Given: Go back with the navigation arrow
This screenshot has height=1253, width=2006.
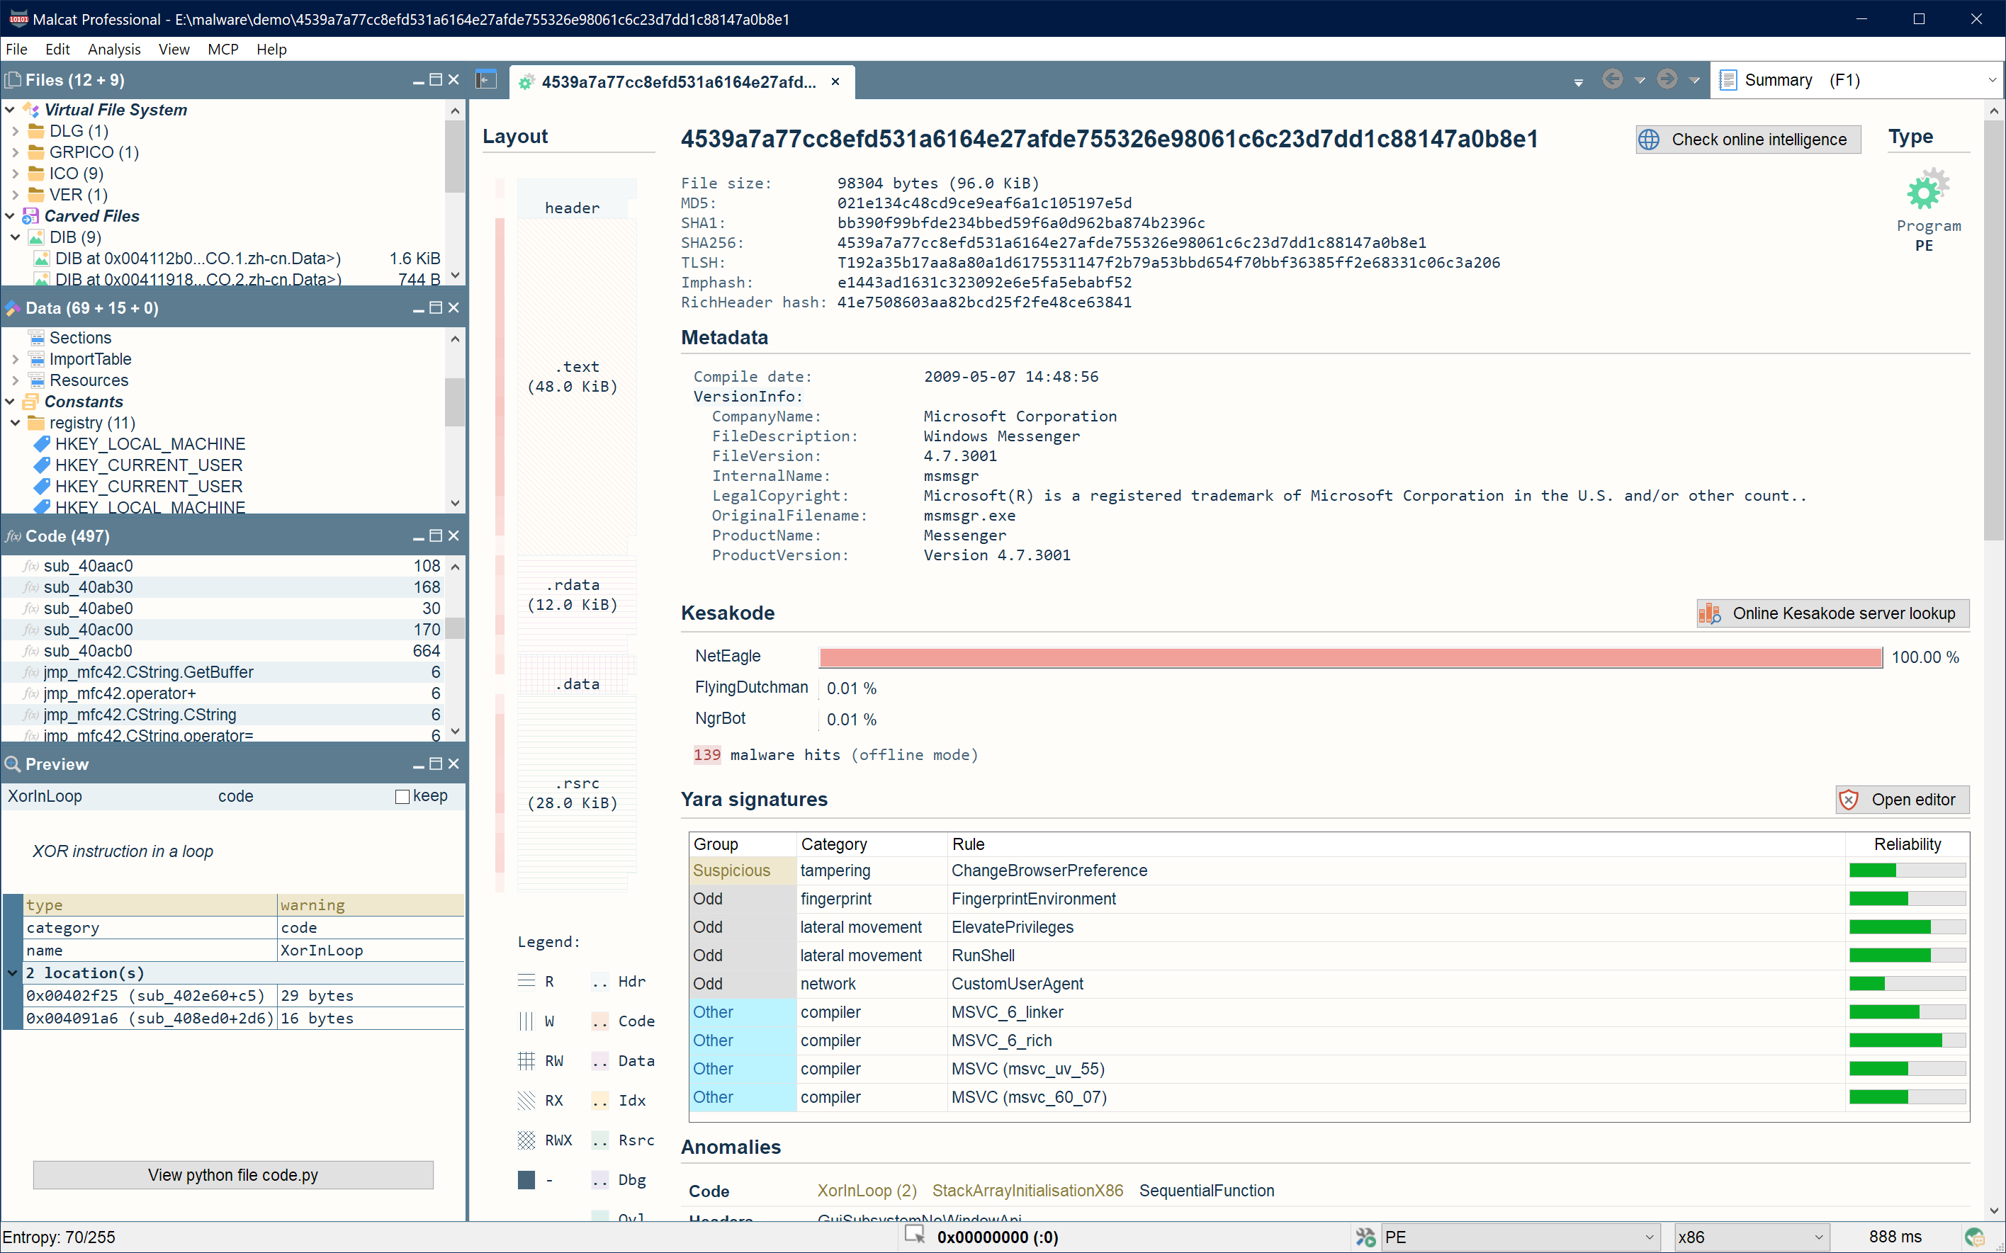Looking at the screenshot, I should (1612, 79).
